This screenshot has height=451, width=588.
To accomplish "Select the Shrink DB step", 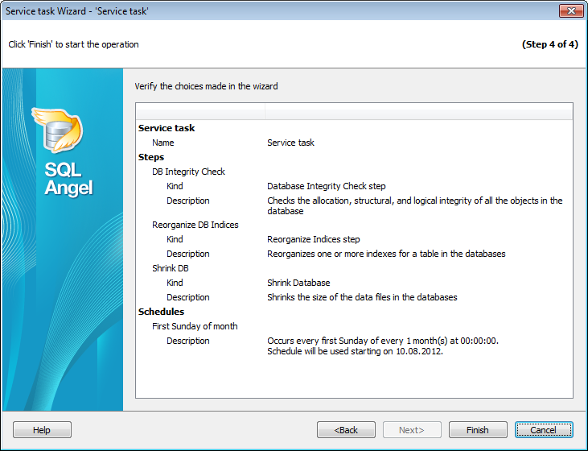I will 354,268.
